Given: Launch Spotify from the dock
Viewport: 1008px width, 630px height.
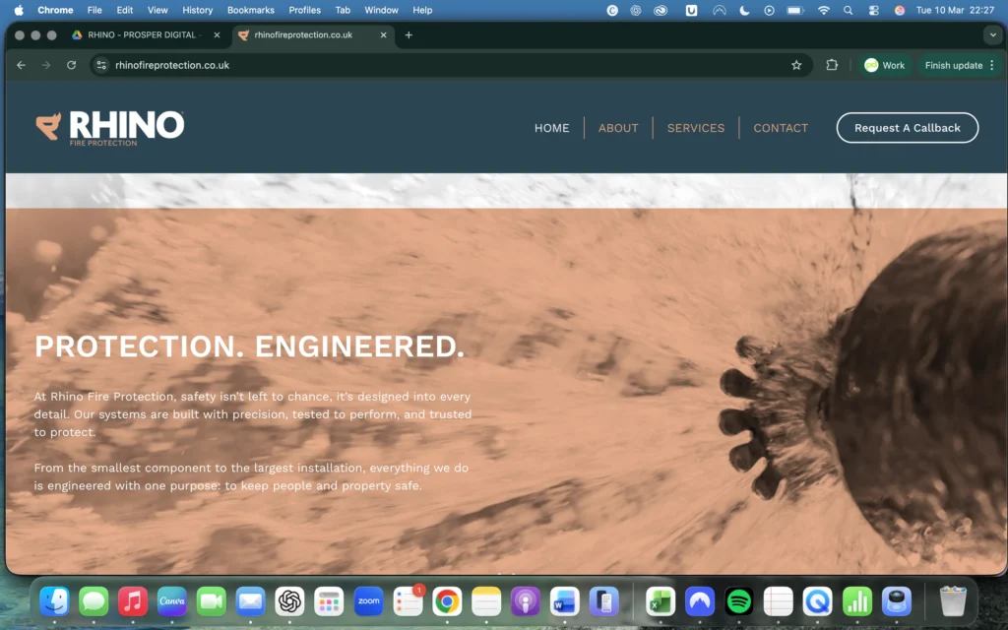Looking at the screenshot, I should pos(738,600).
